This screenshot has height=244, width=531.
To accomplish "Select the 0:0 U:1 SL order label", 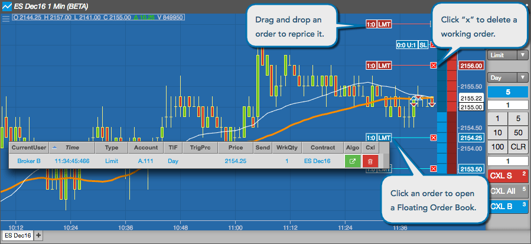I will click(x=412, y=45).
